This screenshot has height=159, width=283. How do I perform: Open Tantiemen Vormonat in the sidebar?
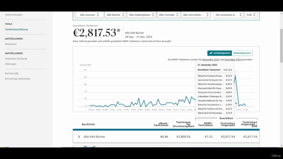[16, 59]
